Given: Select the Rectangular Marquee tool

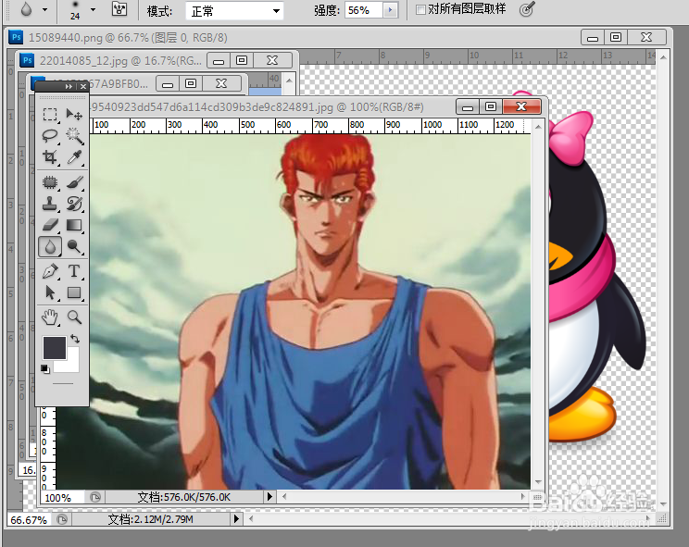Looking at the screenshot, I should 50,115.
